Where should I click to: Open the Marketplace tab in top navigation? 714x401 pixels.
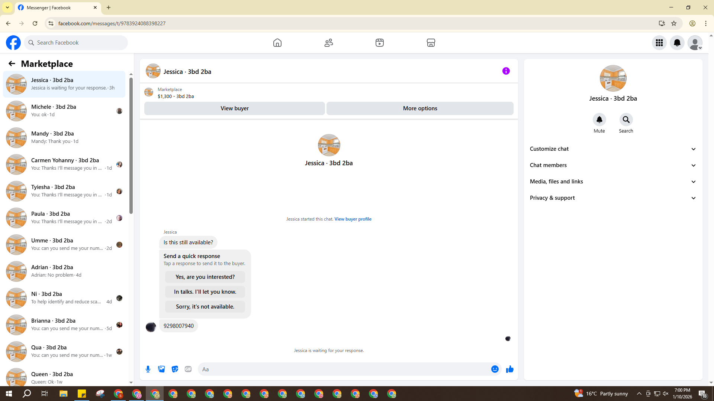[431, 43]
